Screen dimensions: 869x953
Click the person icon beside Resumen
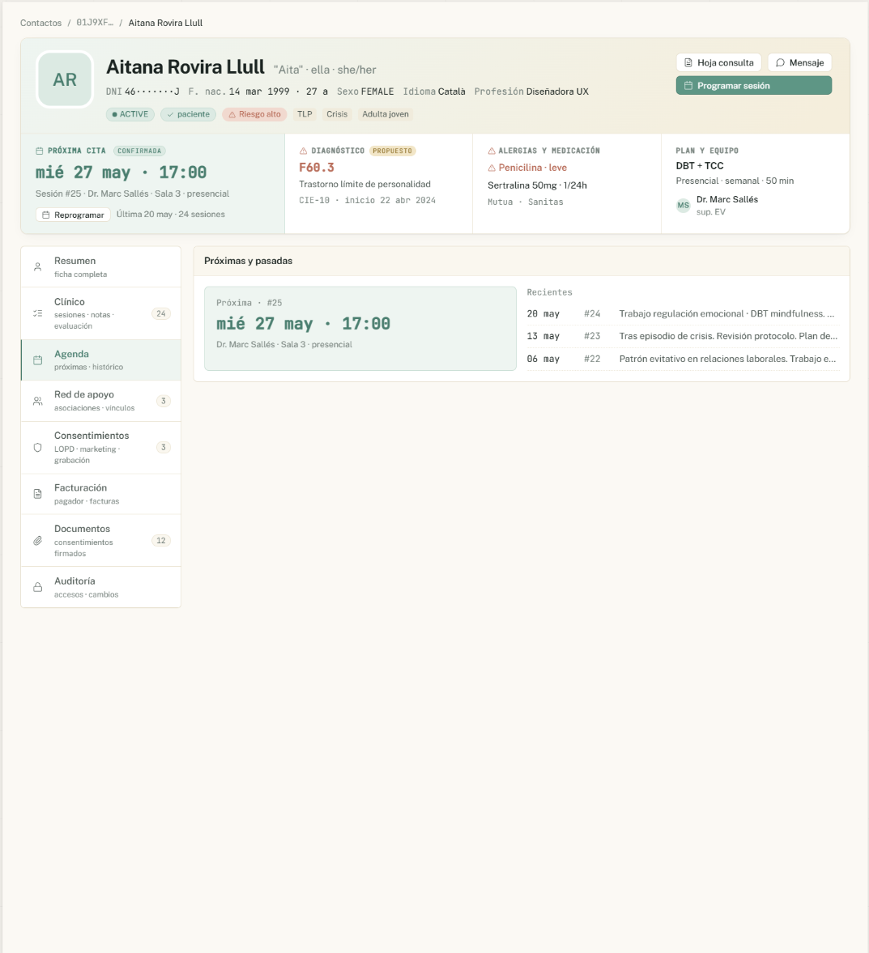pos(38,267)
